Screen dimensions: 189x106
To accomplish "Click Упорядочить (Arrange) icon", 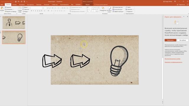I will [x=103, y=8].
